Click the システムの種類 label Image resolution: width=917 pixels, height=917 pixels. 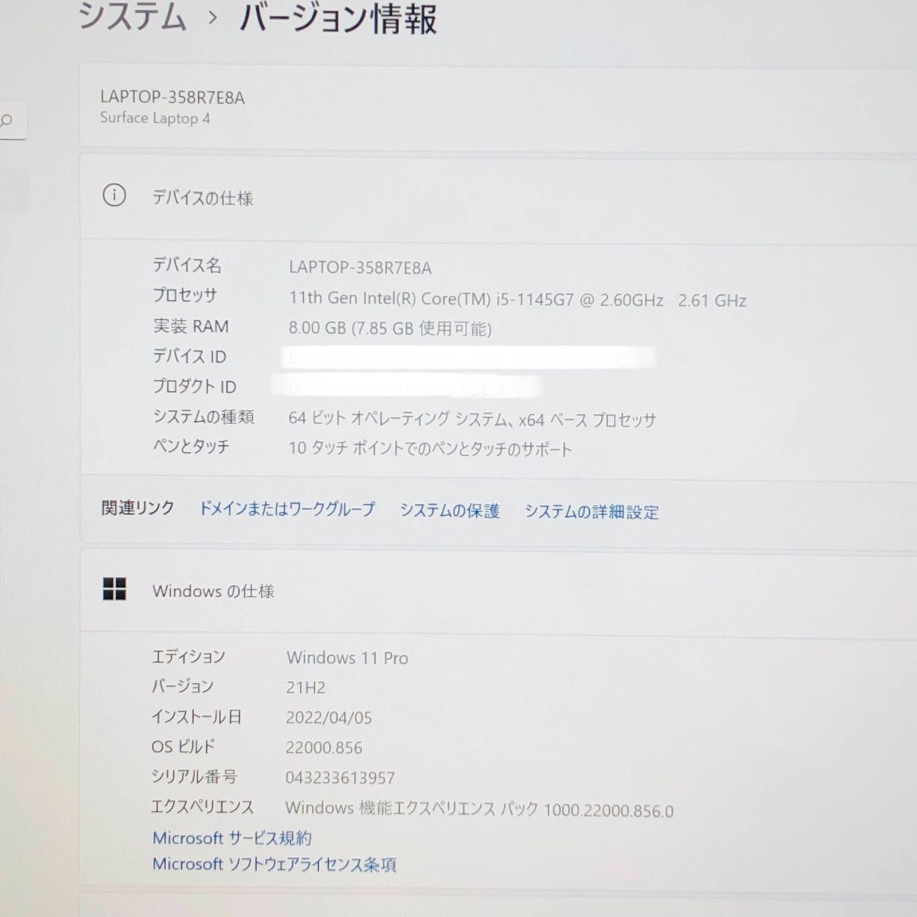[203, 417]
